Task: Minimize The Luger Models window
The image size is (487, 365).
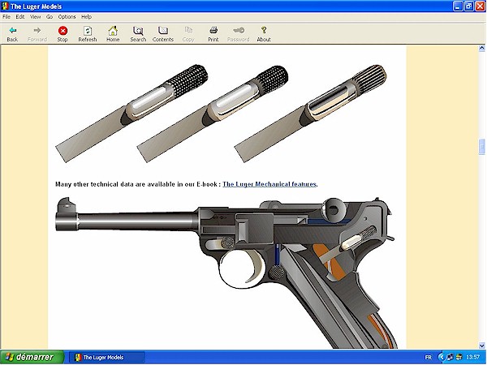Action: (458, 6)
